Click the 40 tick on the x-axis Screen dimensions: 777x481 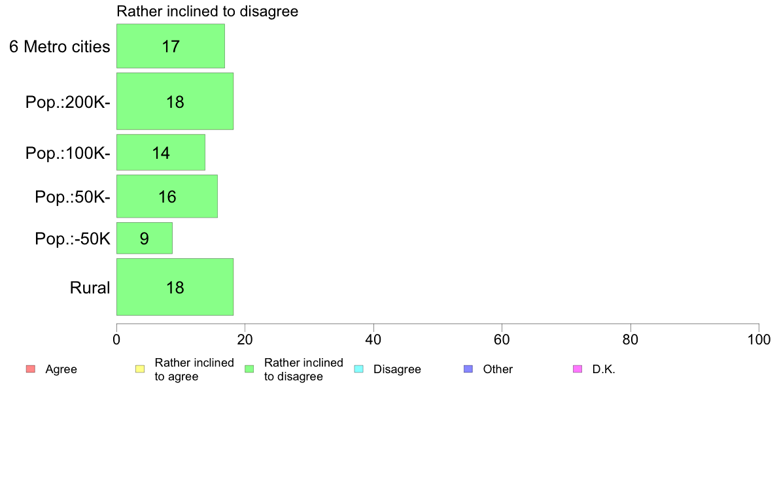point(373,339)
